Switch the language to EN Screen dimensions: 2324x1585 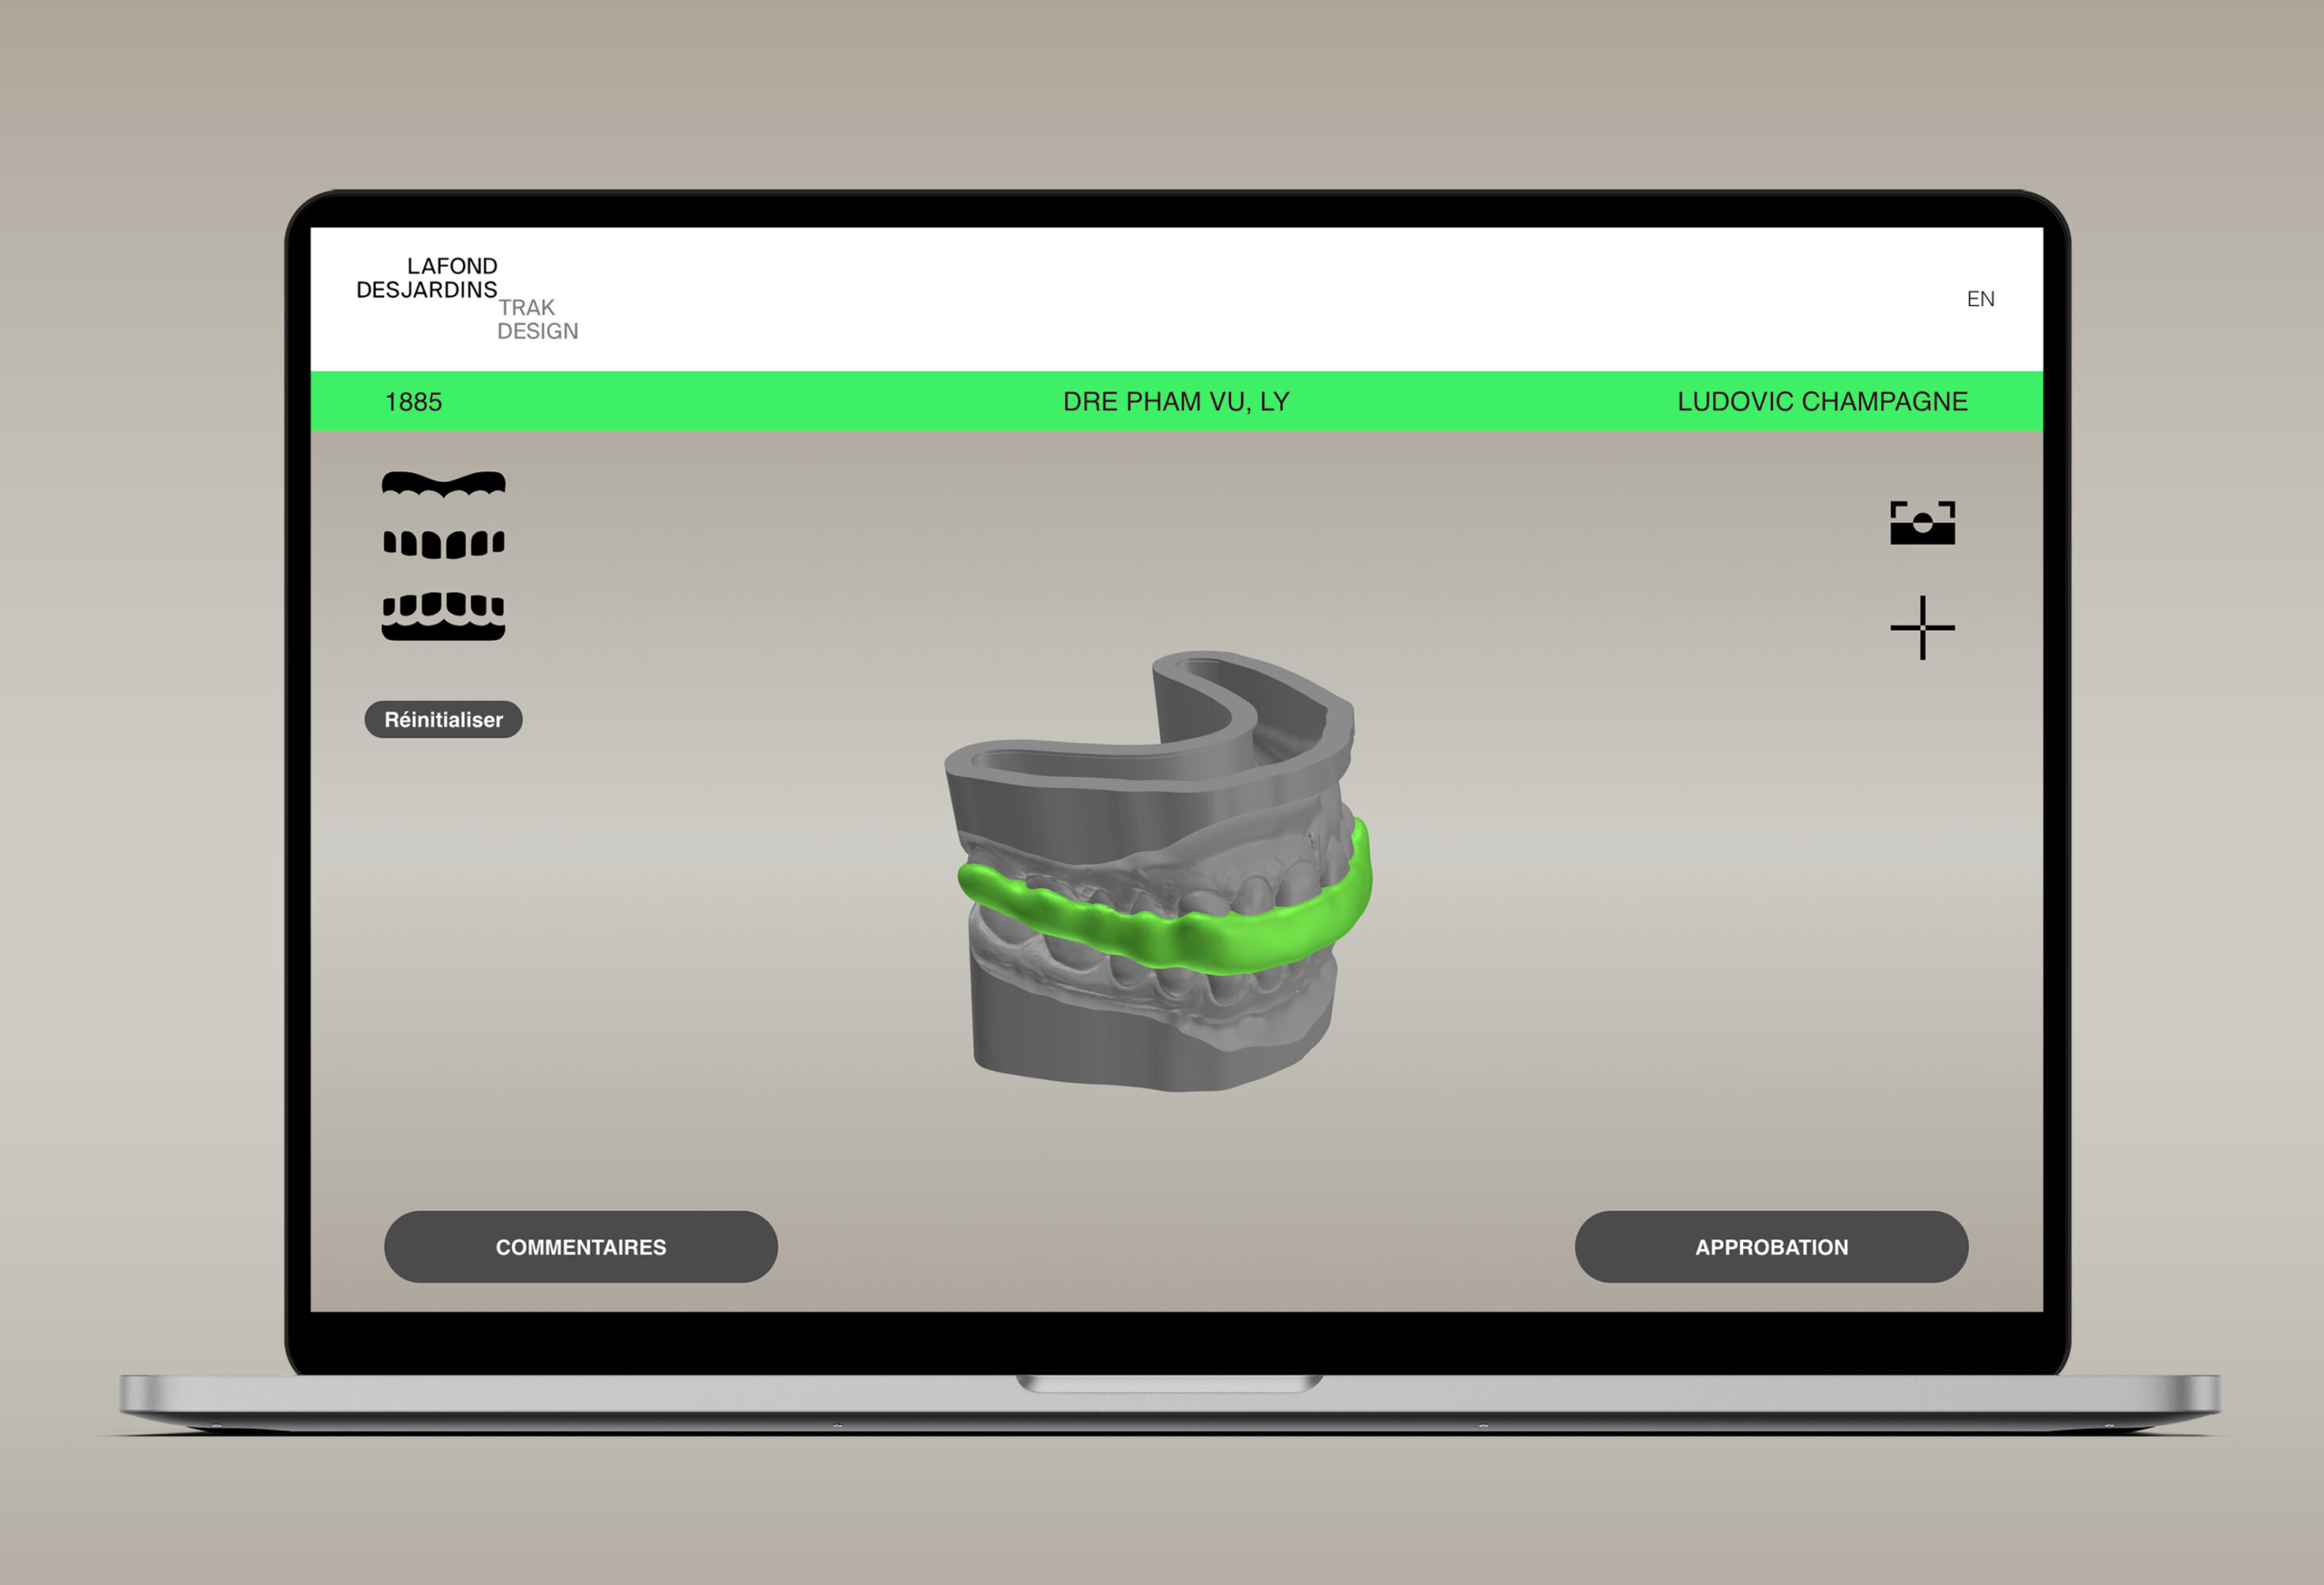point(1980,299)
